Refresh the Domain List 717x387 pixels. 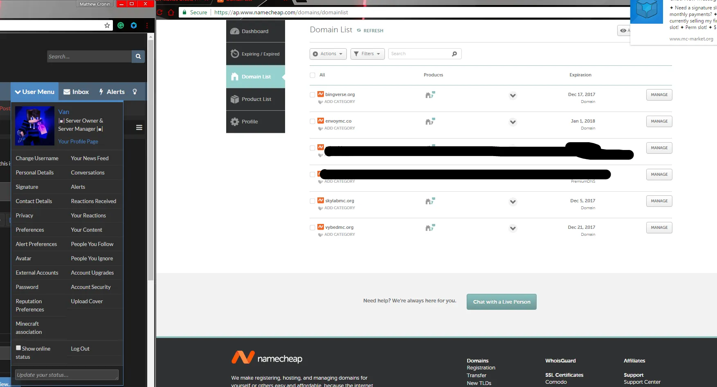pos(370,31)
